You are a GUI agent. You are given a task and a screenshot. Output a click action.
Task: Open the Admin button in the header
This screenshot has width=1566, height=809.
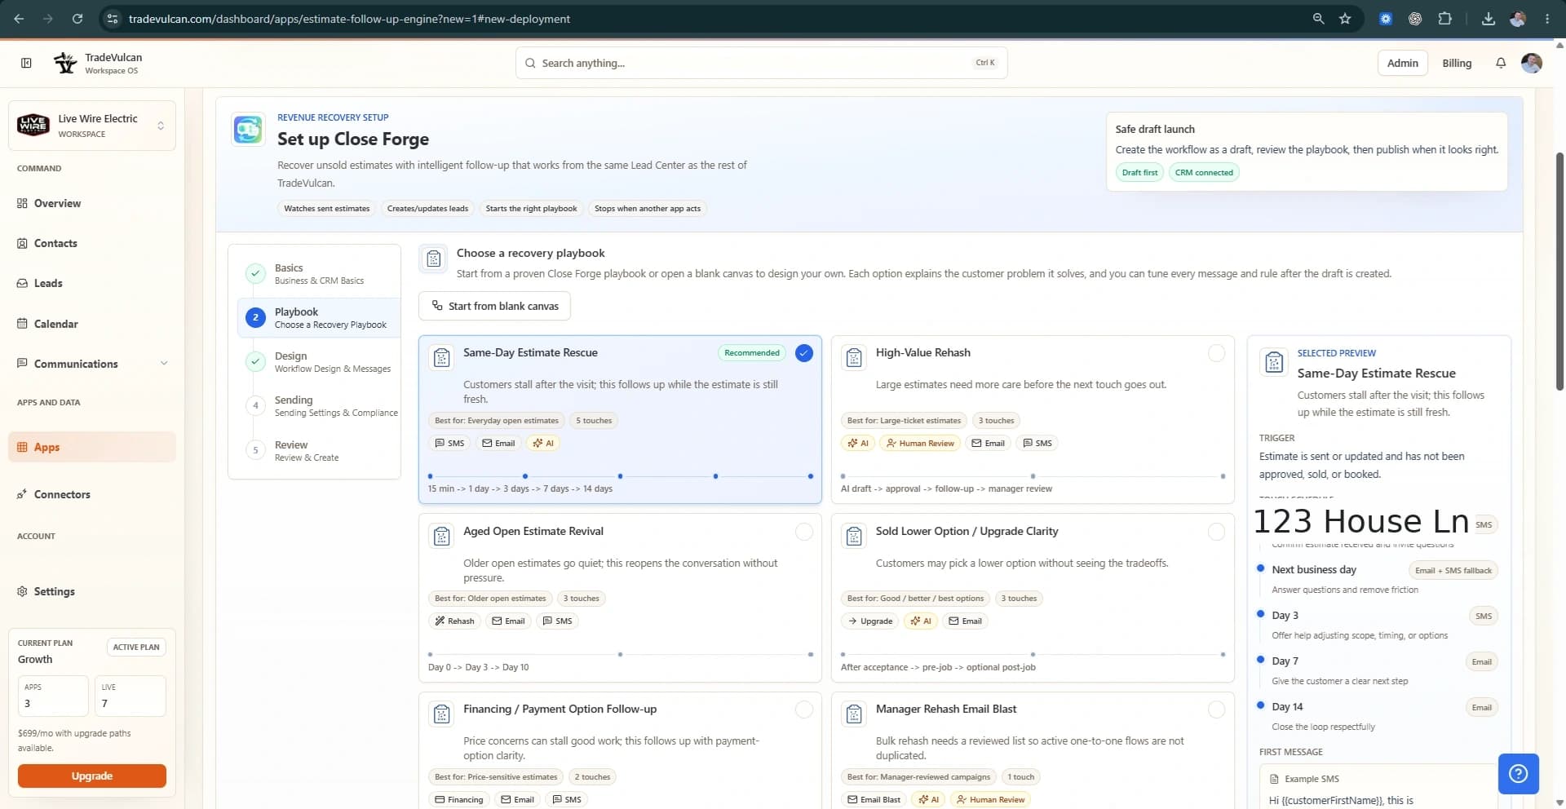1402,63
